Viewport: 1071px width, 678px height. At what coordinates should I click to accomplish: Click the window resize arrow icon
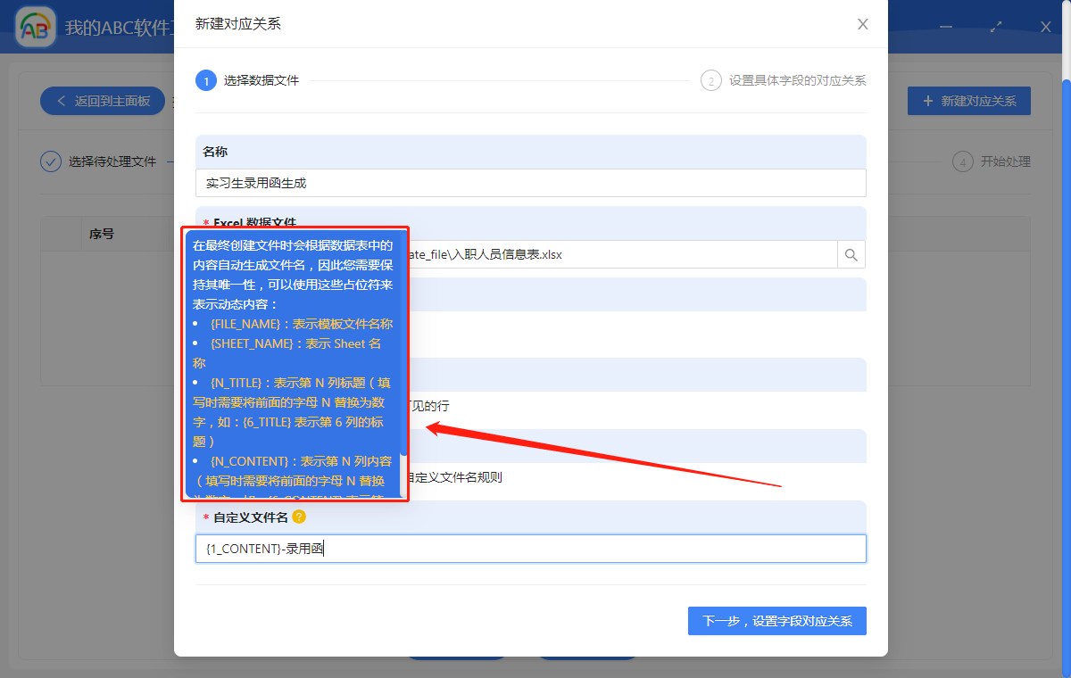click(996, 27)
